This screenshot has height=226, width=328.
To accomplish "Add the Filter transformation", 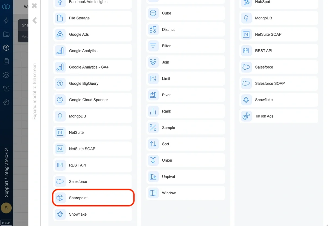I will coord(186,46).
